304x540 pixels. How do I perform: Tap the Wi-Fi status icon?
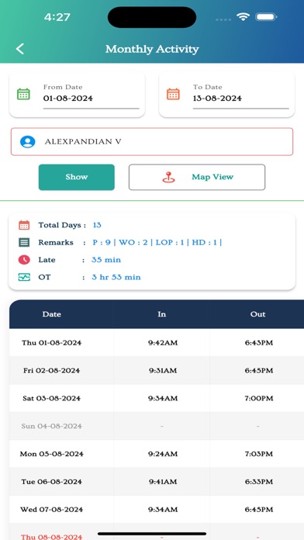[243, 17]
